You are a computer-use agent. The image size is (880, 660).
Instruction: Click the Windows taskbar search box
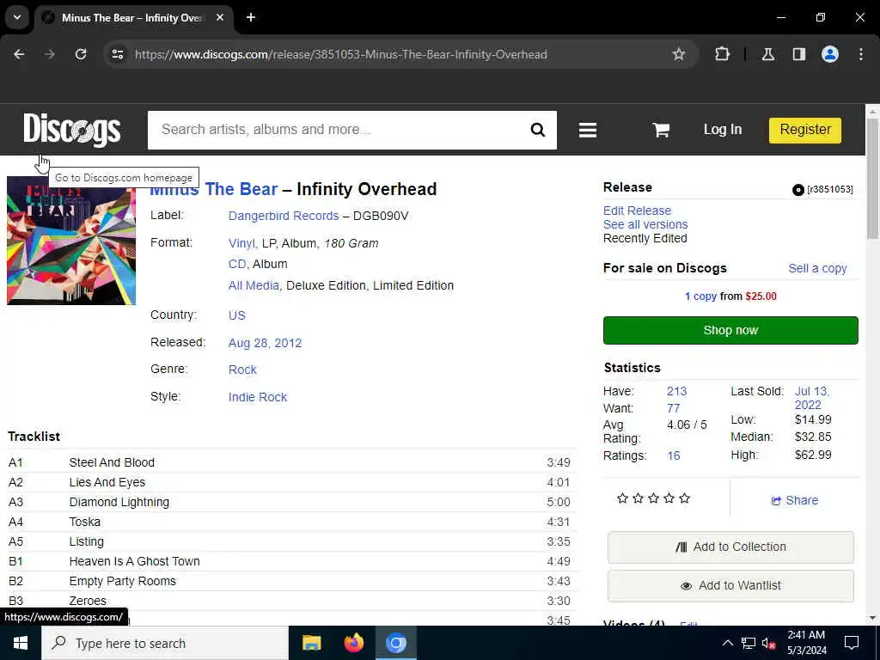click(x=165, y=643)
